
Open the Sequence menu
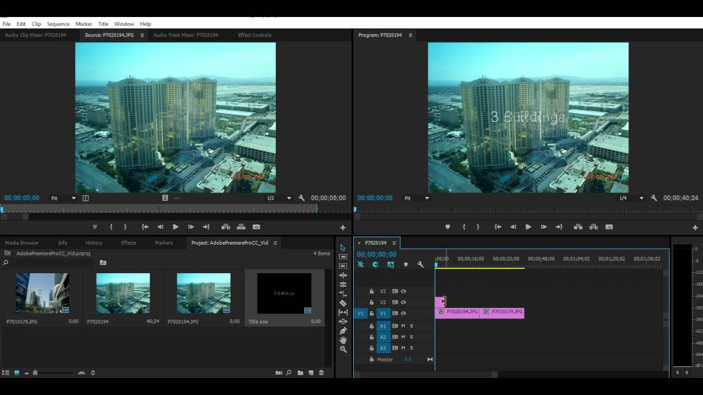pyautogui.click(x=58, y=24)
